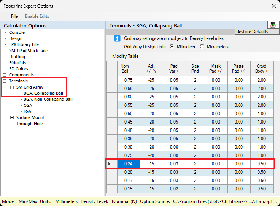280x206 pixels.
Task: Expand the Components tree node
Action: (x=5, y=75)
